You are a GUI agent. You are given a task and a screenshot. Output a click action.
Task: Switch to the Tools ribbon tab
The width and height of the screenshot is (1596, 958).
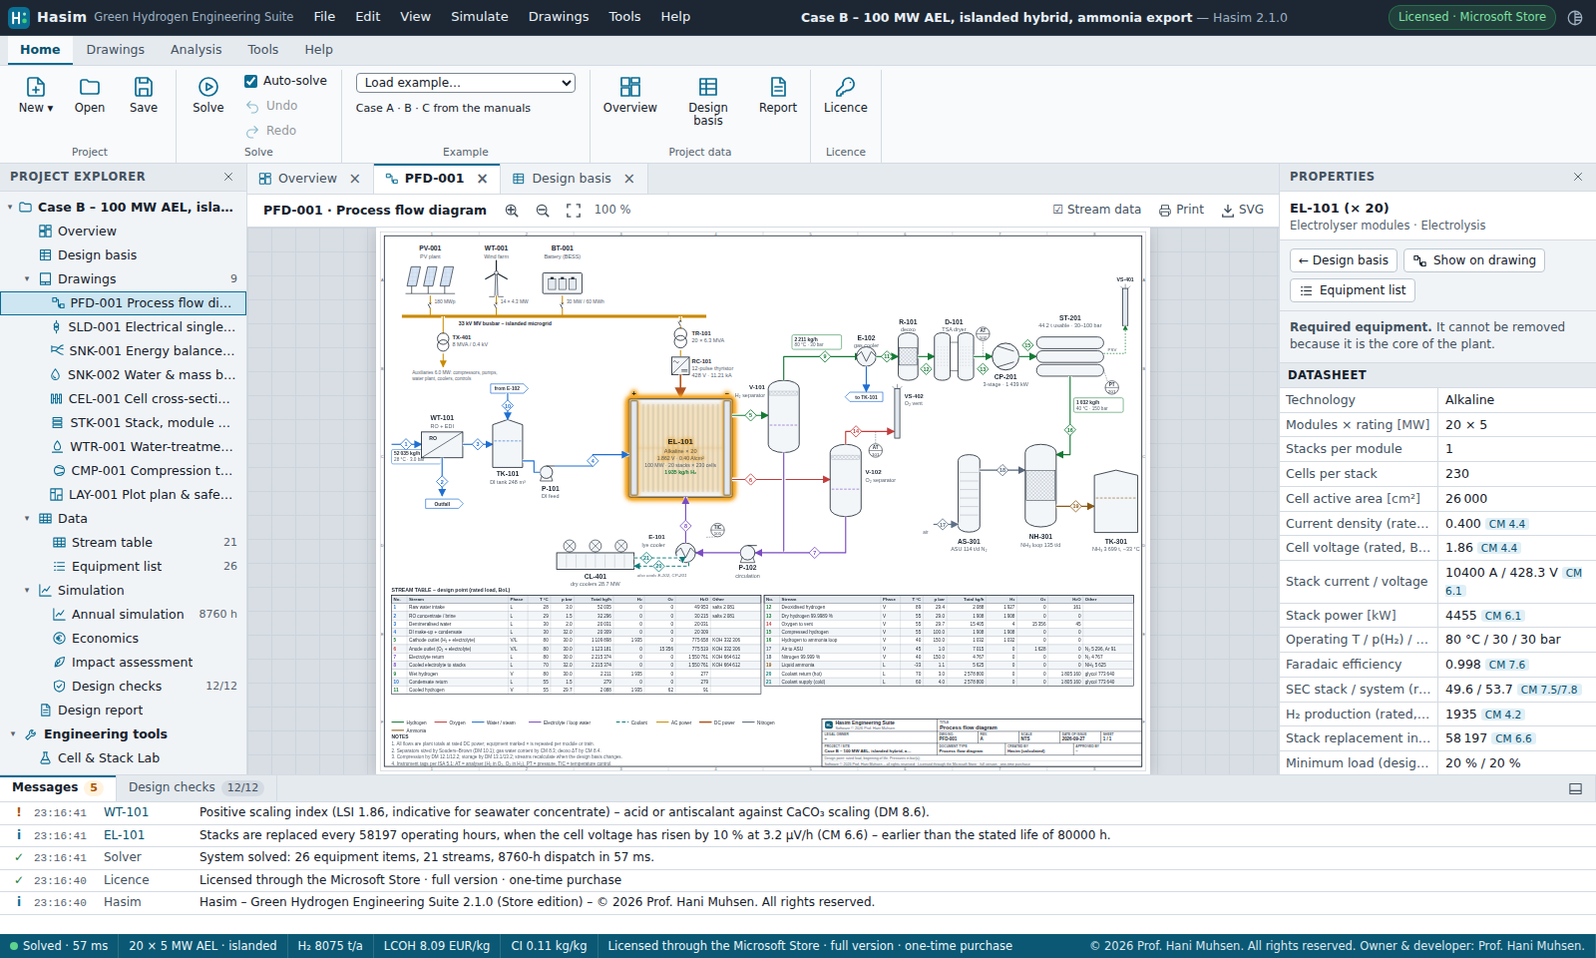click(263, 50)
